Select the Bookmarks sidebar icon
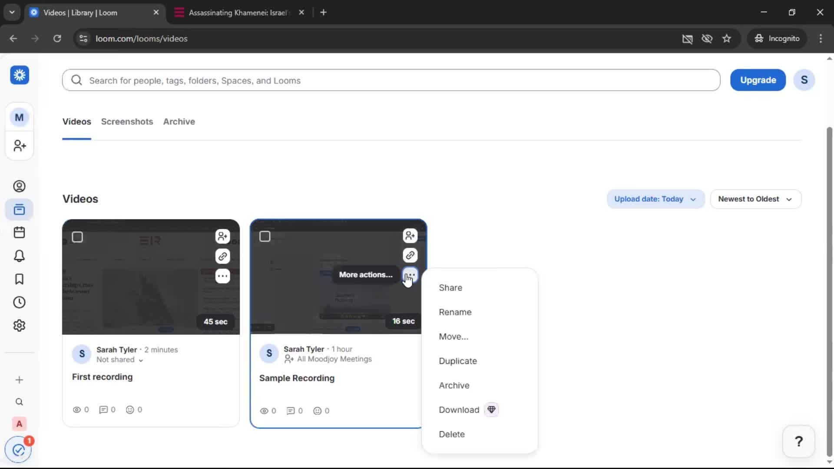 coord(19,279)
